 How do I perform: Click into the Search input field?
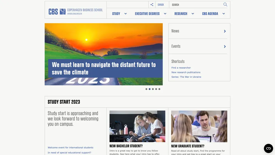(x=196, y=5)
